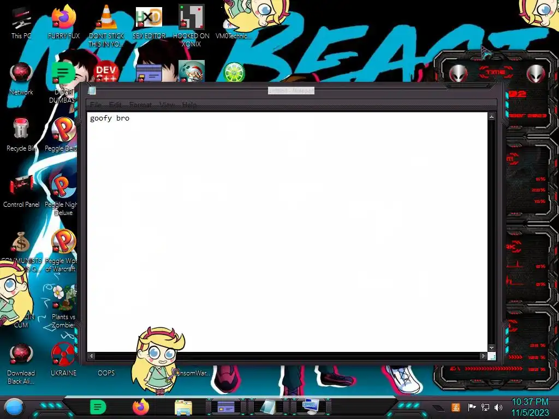Select the Plants vs Zombies desktop icon
Image resolution: width=559 pixels, height=419 pixels.
pos(64,307)
